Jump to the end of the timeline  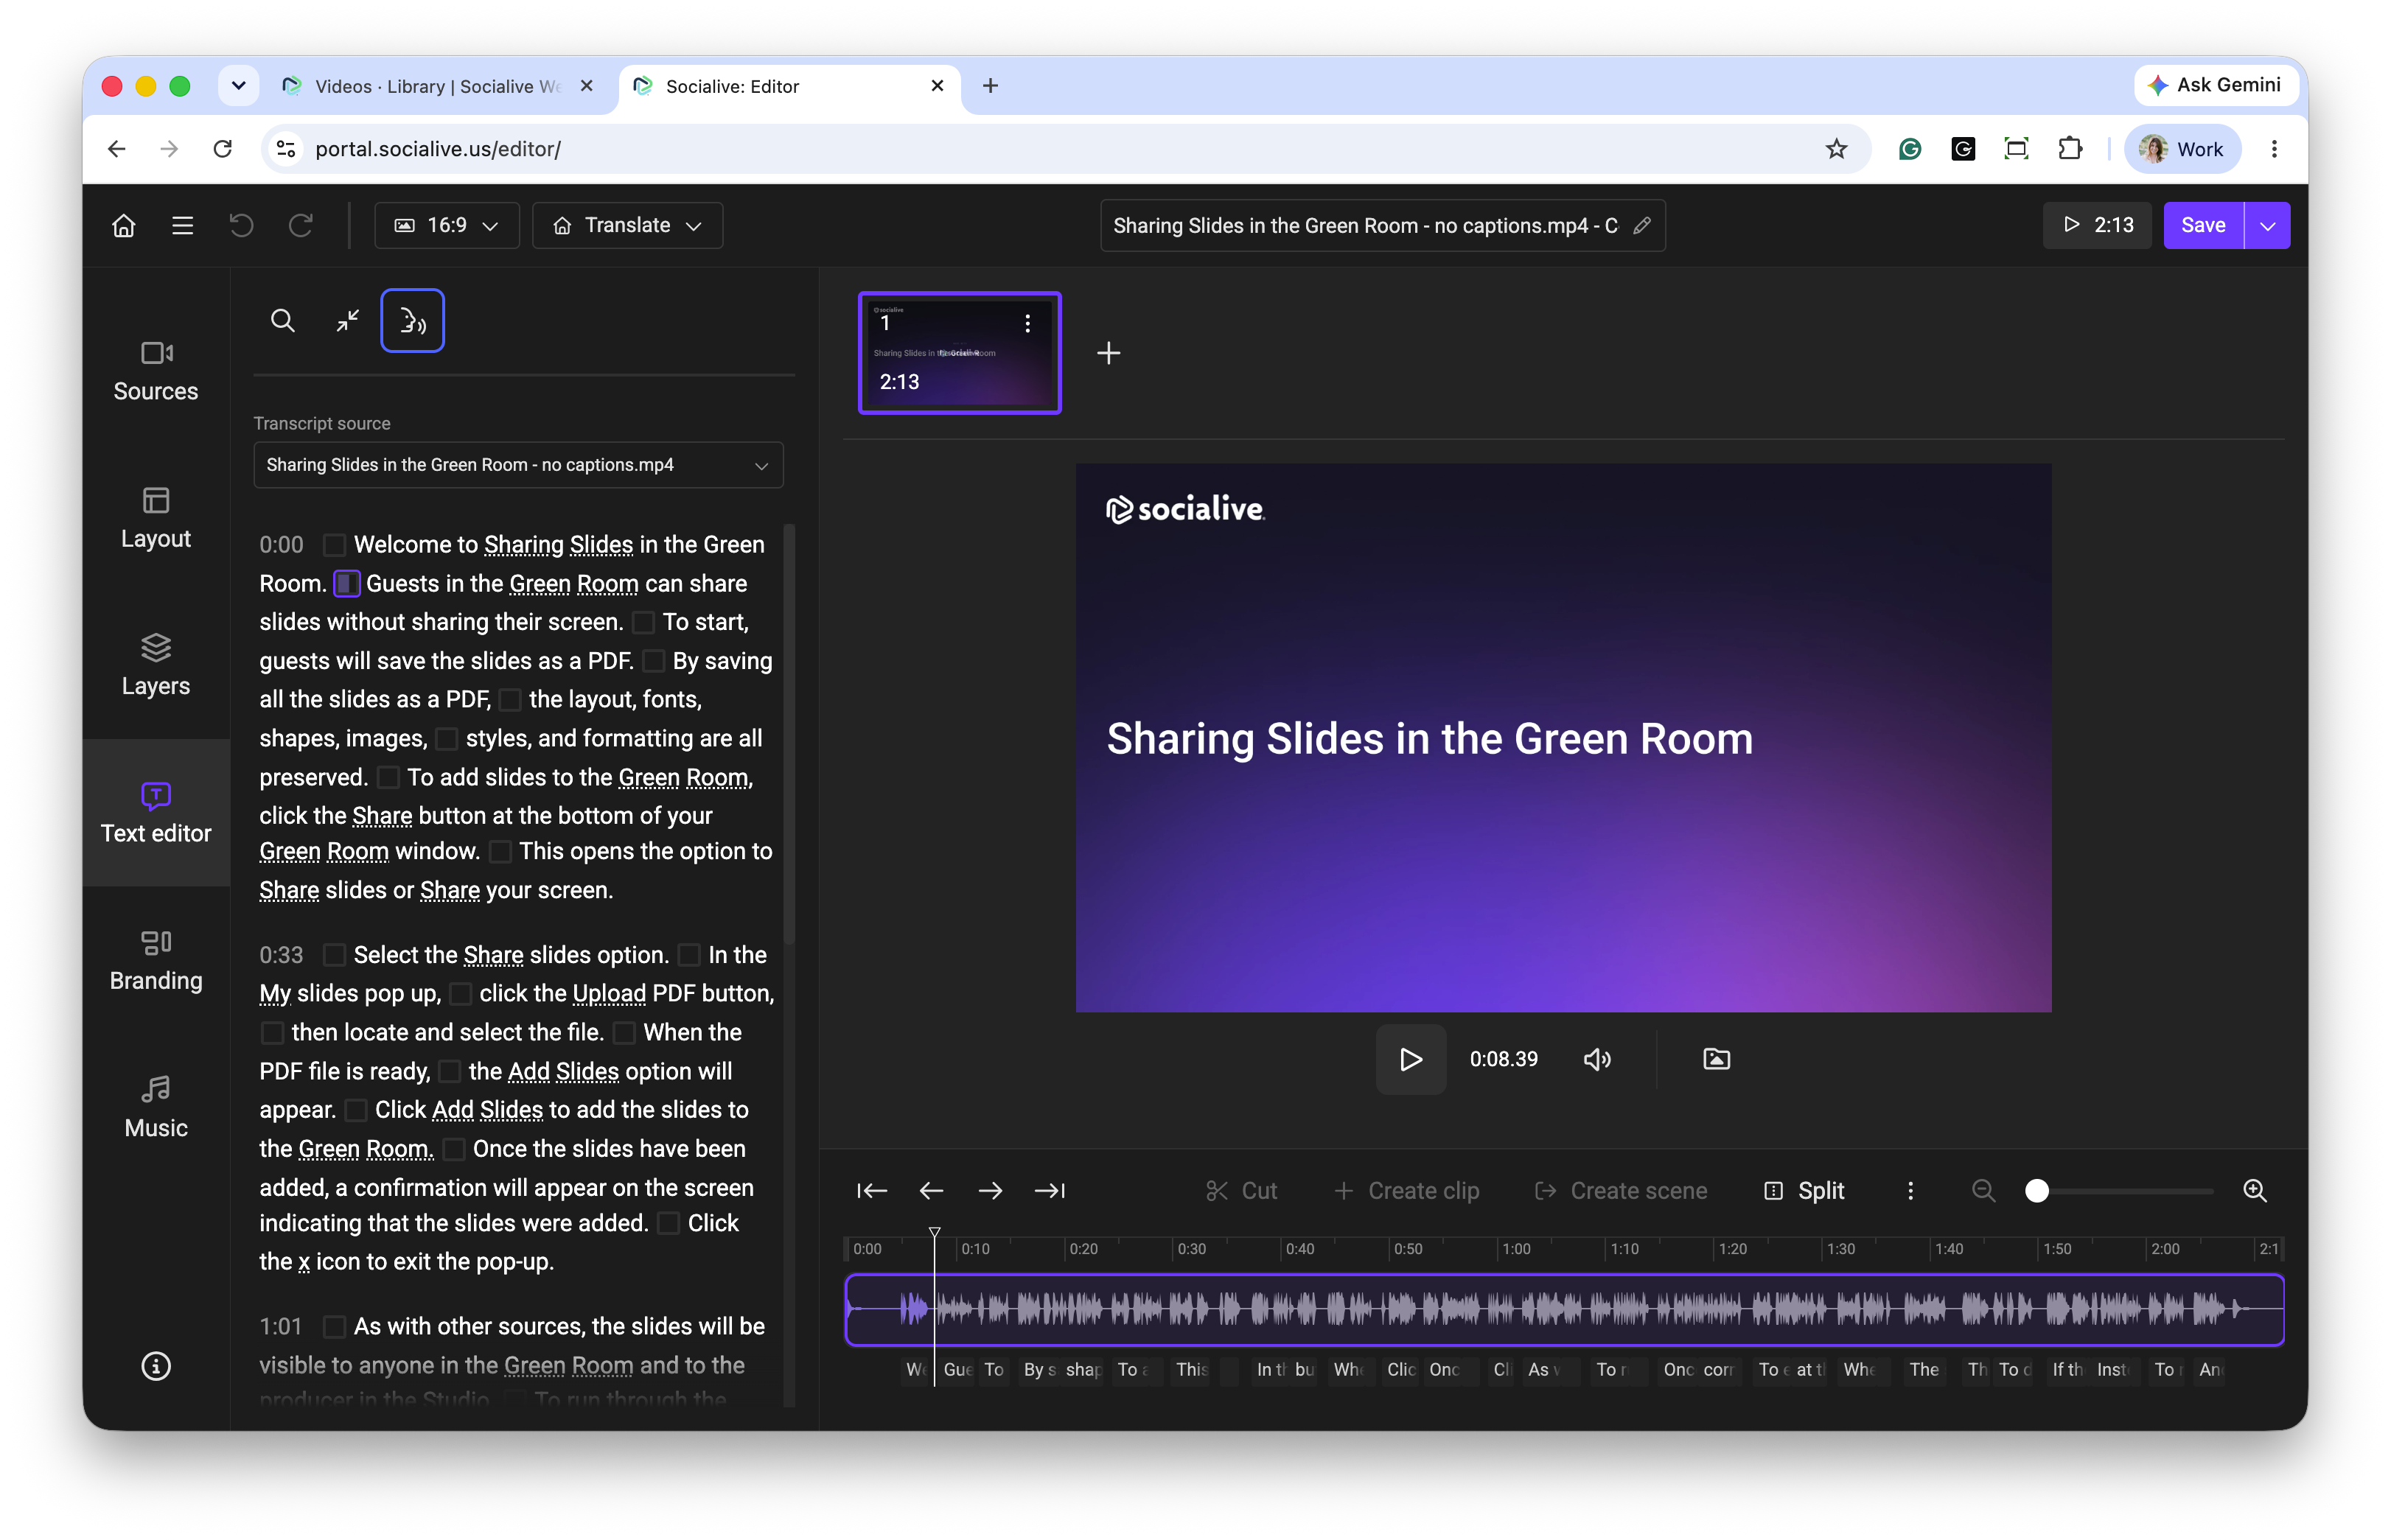point(1049,1191)
